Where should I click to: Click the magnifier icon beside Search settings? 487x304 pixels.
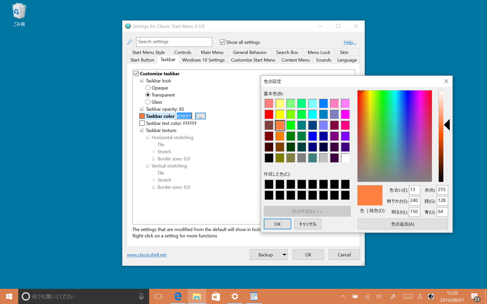130,42
